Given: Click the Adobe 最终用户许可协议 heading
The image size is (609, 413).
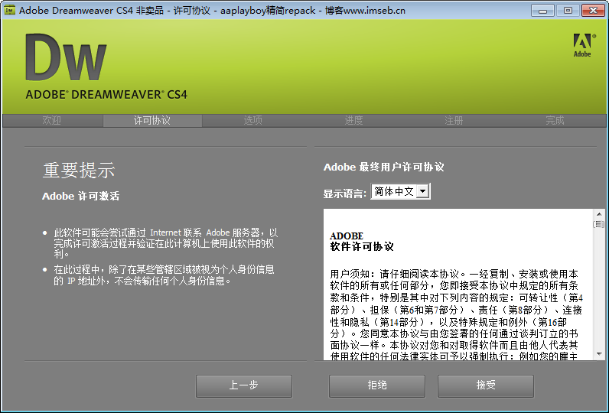Looking at the screenshot, I should 384,167.
